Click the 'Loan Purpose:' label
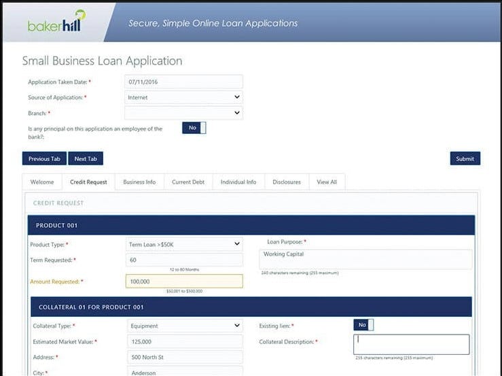The width and height of the screenshot is (502, 376). click(285, 241)
